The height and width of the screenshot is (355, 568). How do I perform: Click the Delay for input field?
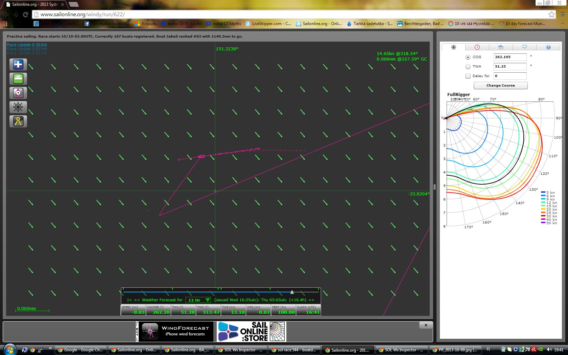point(510,76)
